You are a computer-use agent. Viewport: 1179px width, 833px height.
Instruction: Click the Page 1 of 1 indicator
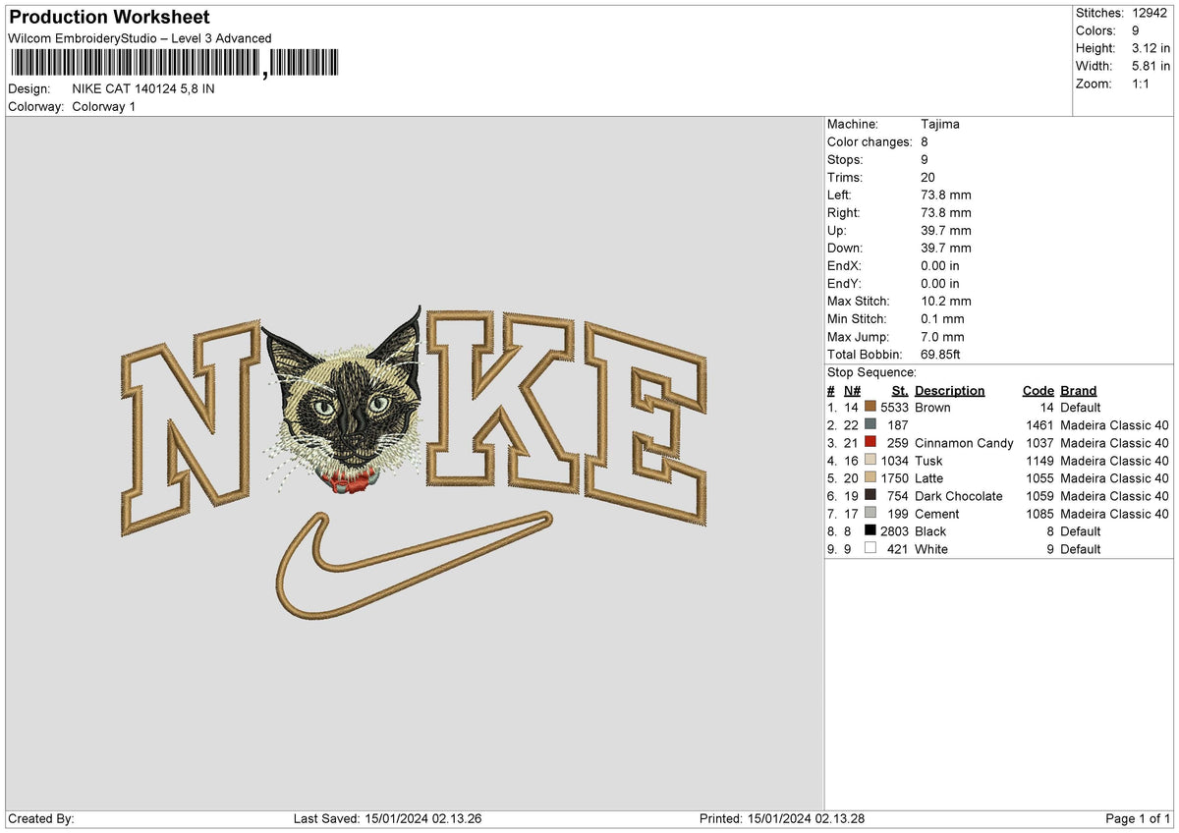tap(1138, 818)
